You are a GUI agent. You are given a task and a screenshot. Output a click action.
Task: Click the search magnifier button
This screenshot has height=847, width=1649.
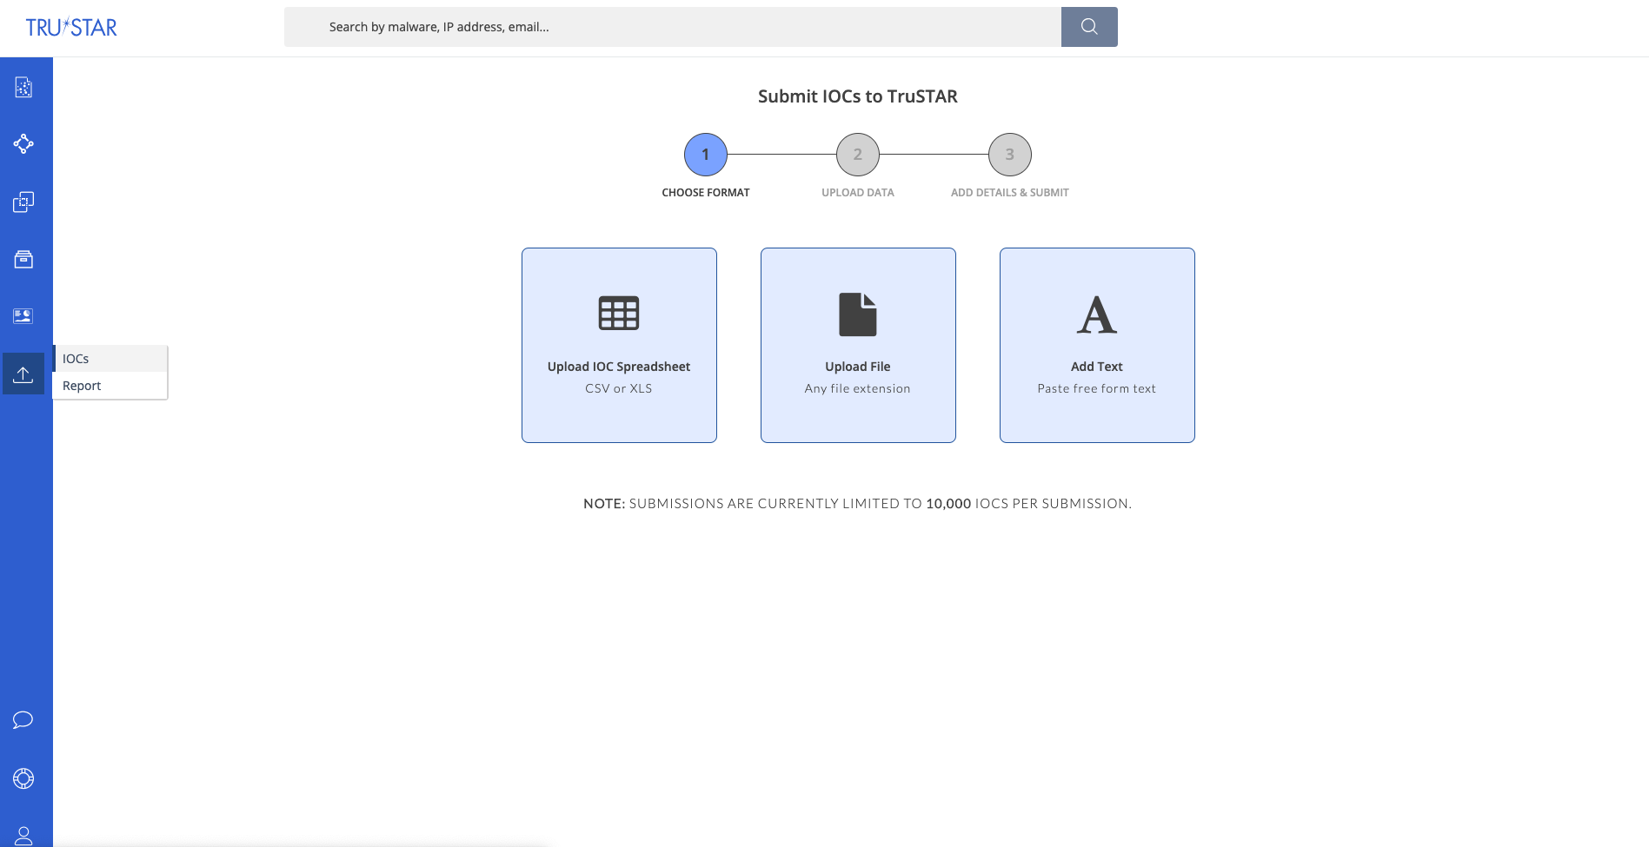click(1089, 27)
